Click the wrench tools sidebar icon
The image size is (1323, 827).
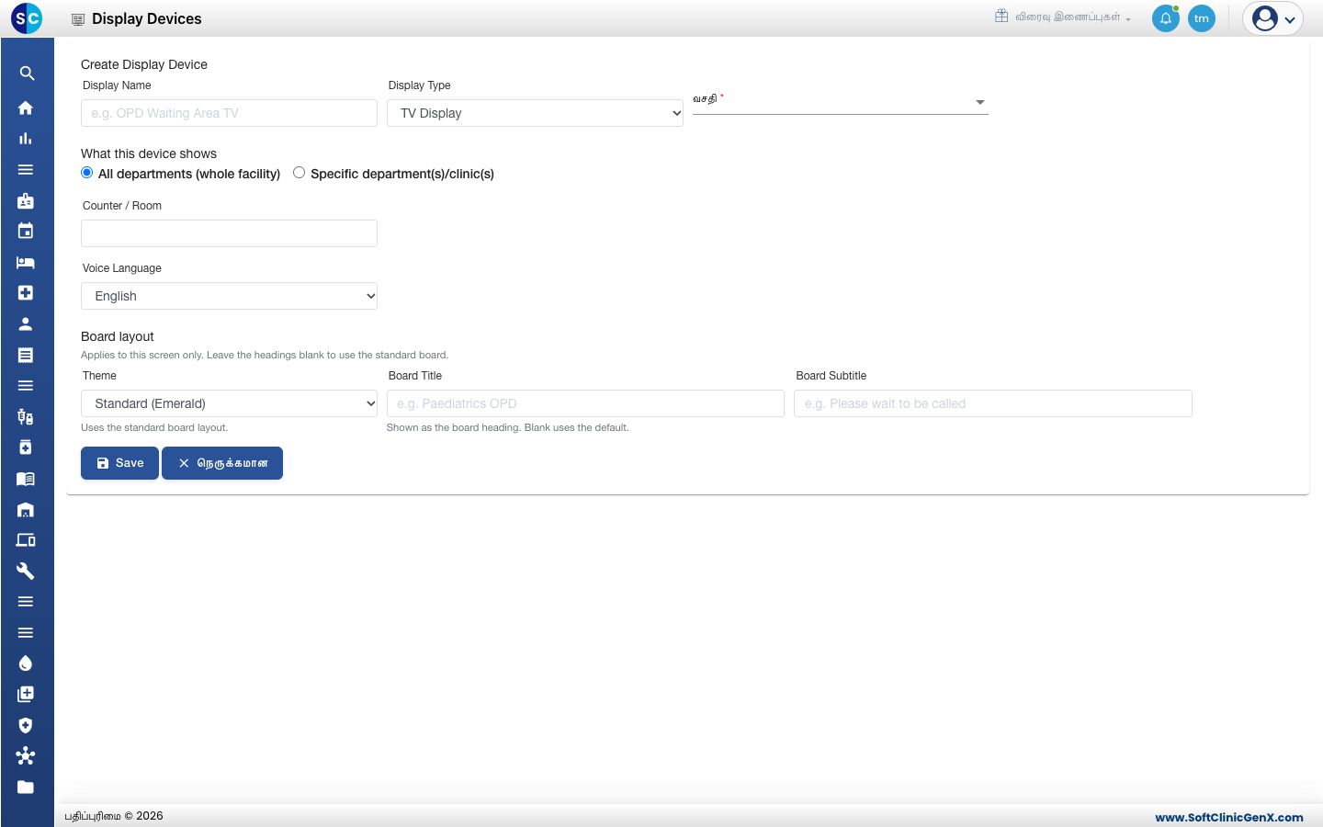(x=26, y=571)
